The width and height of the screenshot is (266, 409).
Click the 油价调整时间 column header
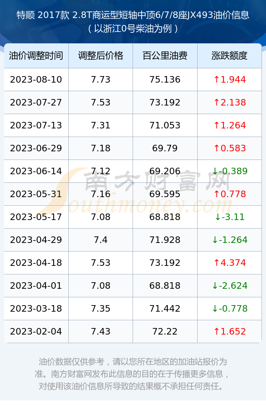[36, 56]
